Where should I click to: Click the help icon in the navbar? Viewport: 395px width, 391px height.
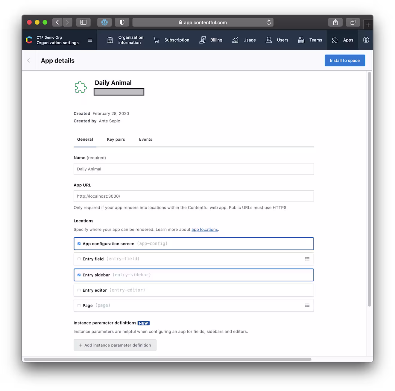pyautogui.click(x=366, y=40)
